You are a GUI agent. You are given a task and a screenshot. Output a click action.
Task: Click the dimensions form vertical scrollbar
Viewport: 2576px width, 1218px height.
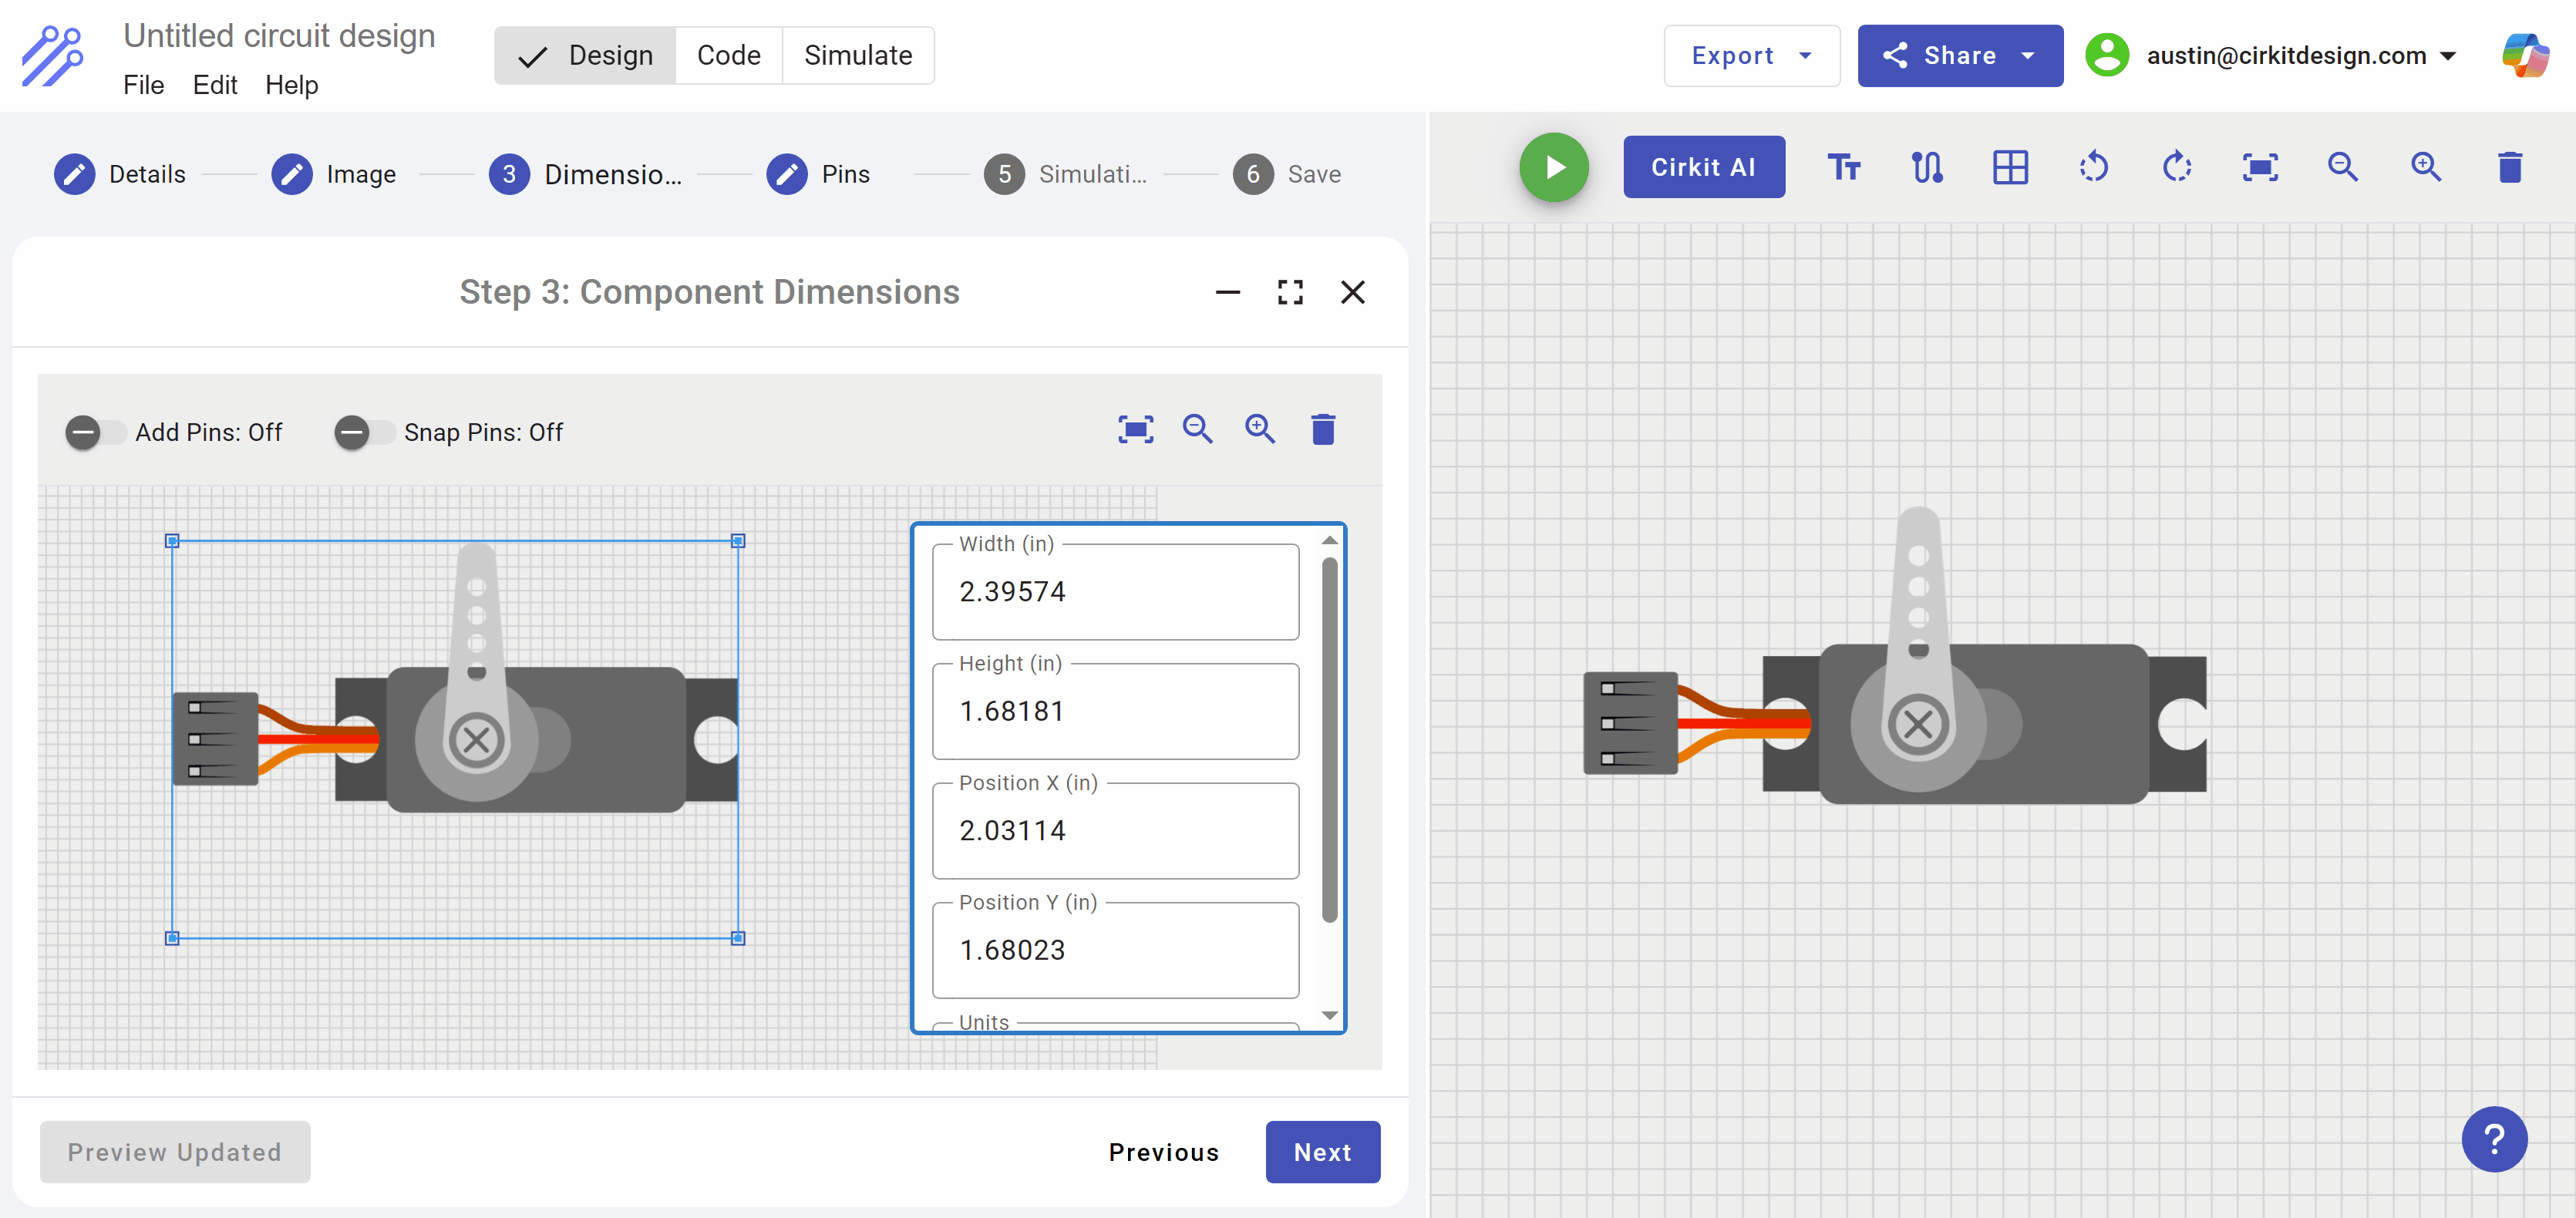click(x=1329, y=740)
